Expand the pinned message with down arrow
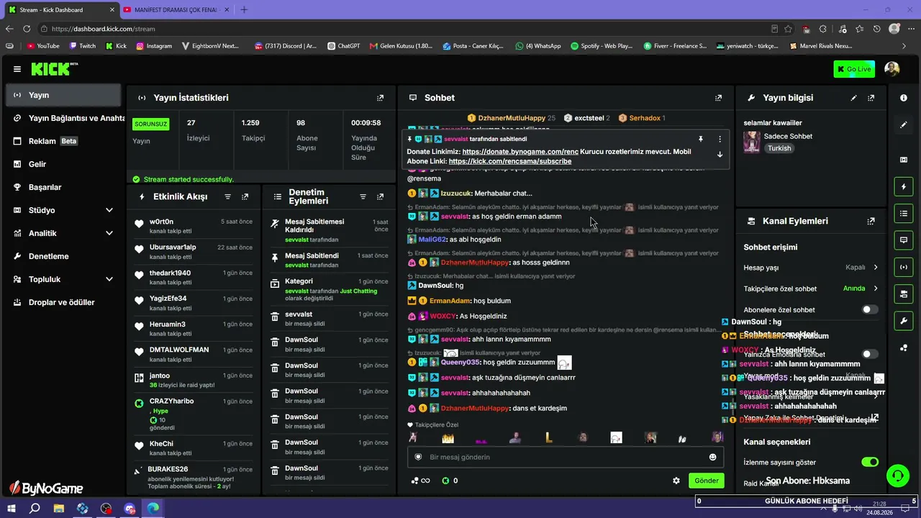The width and height of the screenshot is (921, 518). click(x=720, y=155)
